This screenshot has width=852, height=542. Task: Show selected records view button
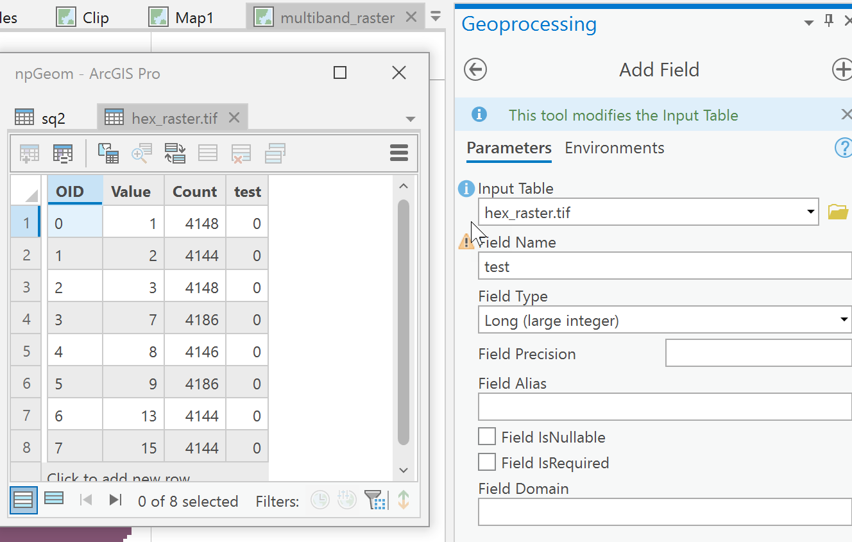click(54, 498)
